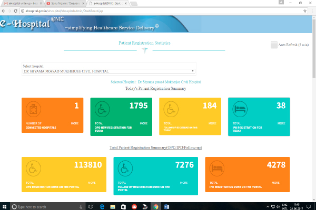Click the page vertical scrollbar thumb
316x210 pixels.
pos(314,48)
